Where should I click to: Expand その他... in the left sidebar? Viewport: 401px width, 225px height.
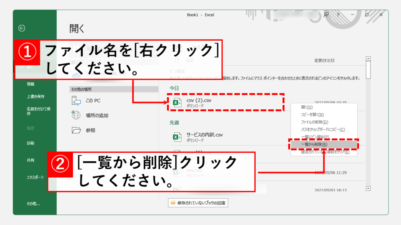click(x=33, y=204)
